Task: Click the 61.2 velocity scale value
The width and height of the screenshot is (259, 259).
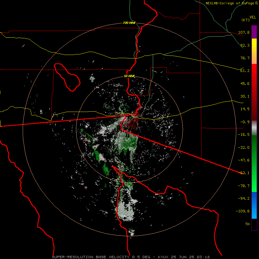Action: (x=245, y=71)
